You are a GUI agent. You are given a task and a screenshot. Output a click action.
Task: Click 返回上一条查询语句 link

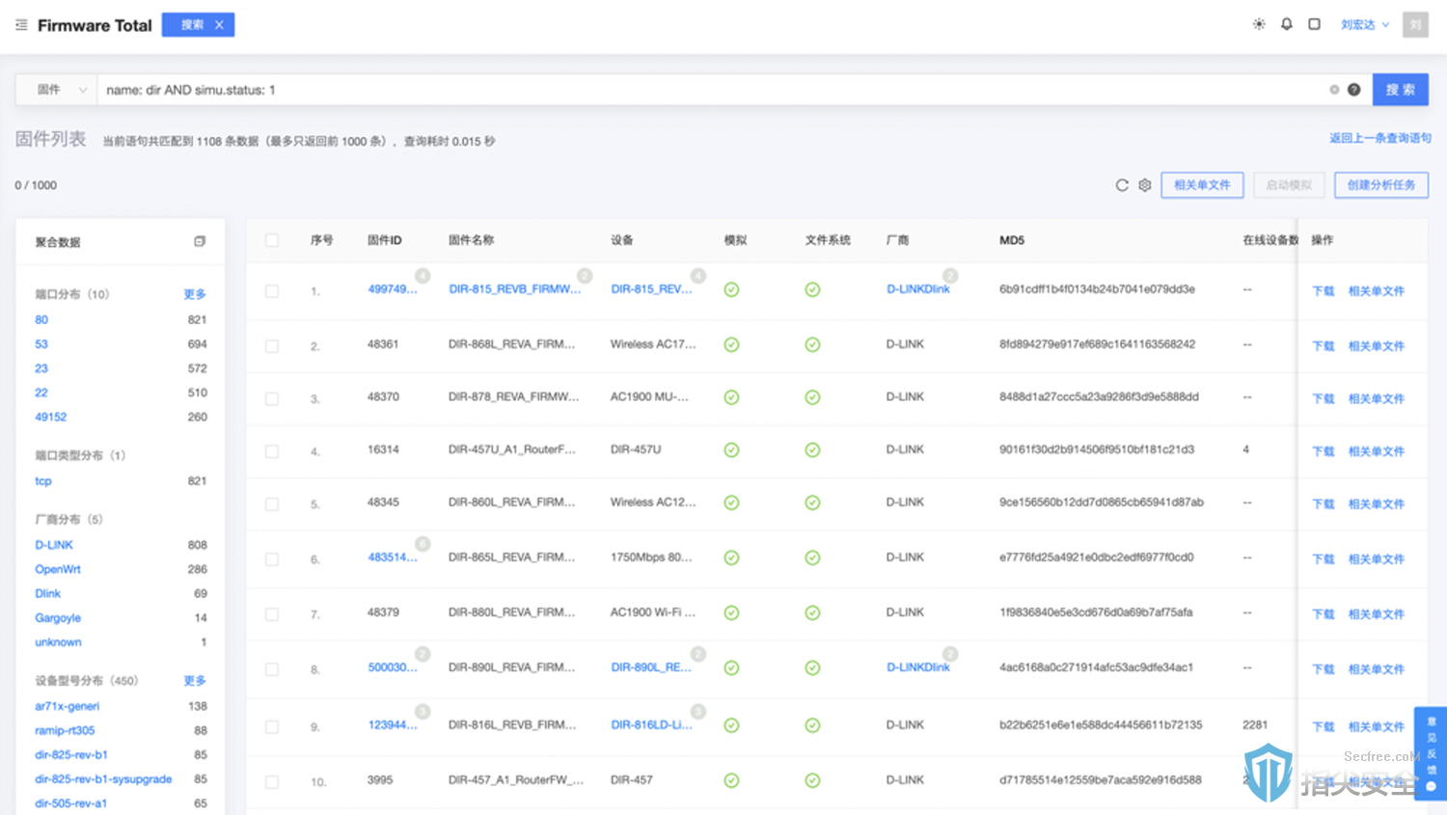(x=1380, y=138)
